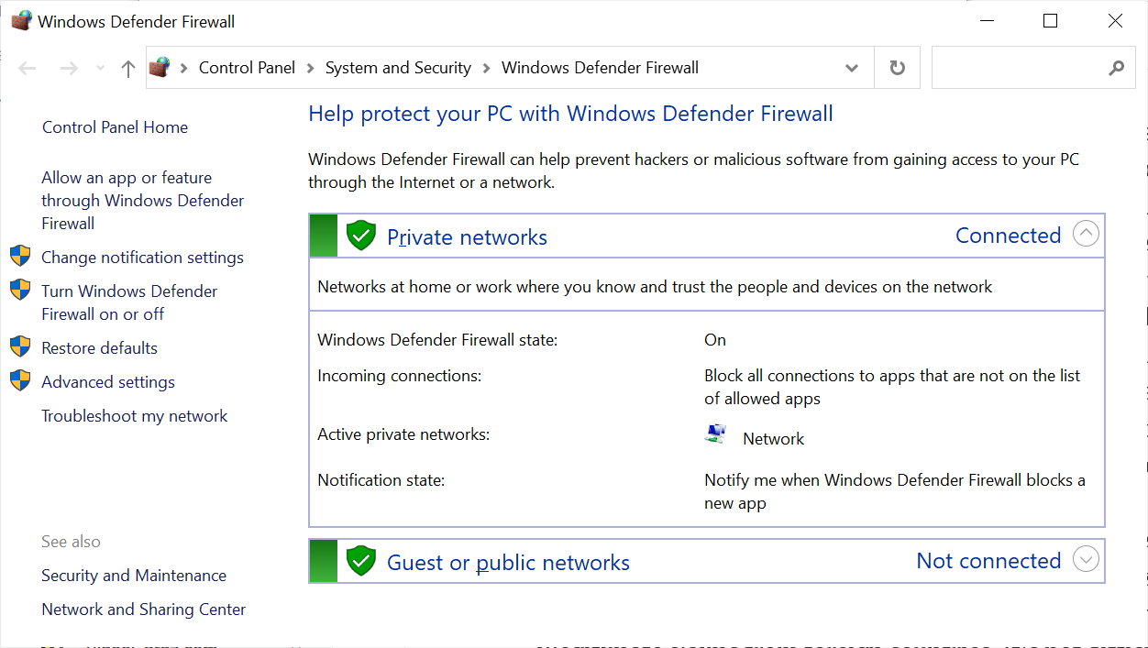Click shield icon beside Restore defaults

[x=20, y=346]
